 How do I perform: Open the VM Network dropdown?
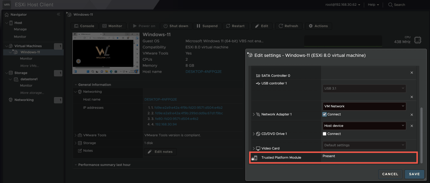pyautogui.click(x=364, y=106)
